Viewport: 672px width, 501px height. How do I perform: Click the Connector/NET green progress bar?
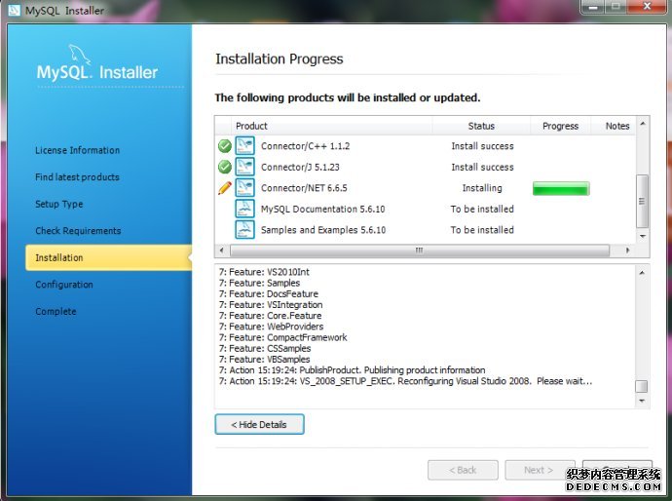click(x=560, y=188)
